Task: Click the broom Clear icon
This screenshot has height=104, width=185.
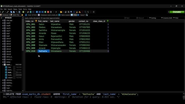Action: (x=77, y=12)
